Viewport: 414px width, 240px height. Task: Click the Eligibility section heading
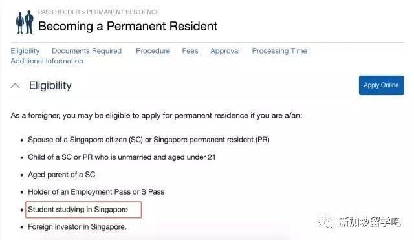click(50, 85)
